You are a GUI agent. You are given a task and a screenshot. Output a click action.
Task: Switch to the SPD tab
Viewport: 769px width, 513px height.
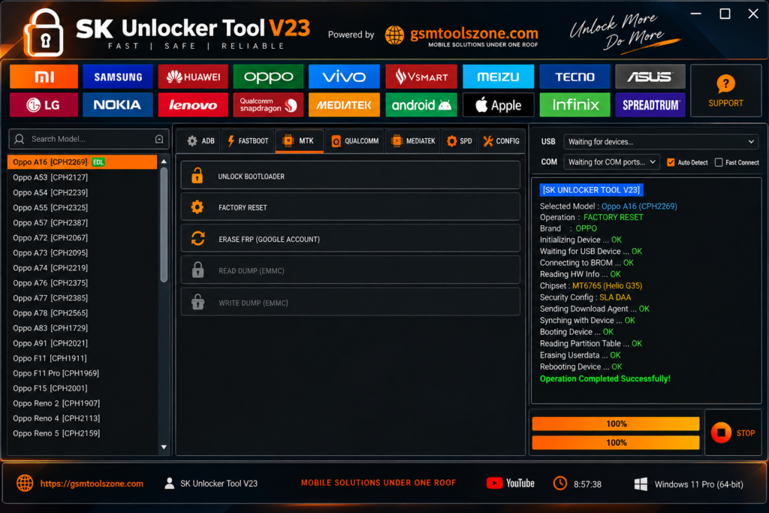pos(459,140)
